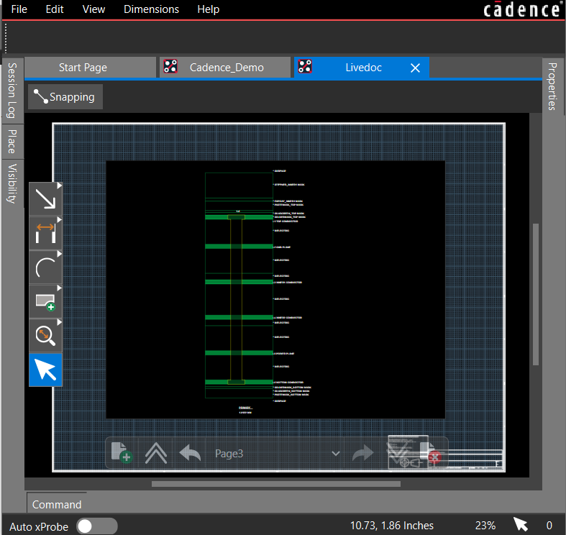The height and width of the screenshot is (535, 566).
Task: Click the status bar selection cursor icon
Action: click(x=521, y=524)
